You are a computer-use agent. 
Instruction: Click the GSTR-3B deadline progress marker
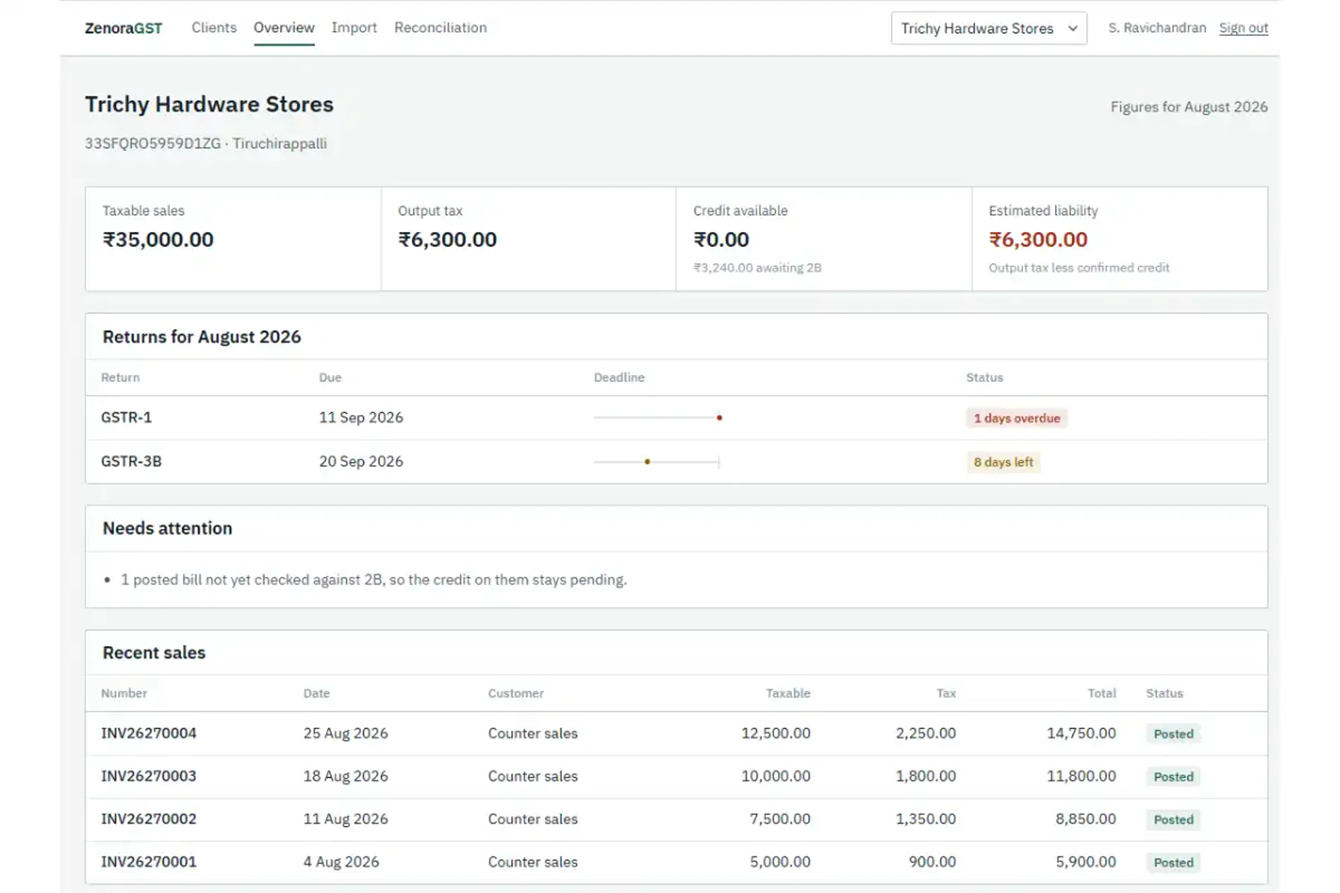pyautogui.click(x=647, y=461)
